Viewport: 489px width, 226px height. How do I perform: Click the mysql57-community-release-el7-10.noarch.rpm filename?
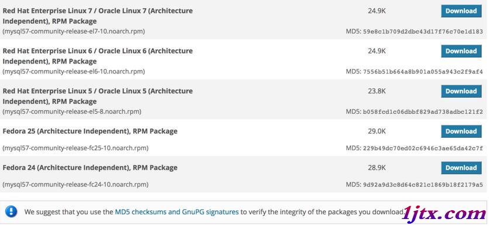pyautogui.click(x=74, y=32)
